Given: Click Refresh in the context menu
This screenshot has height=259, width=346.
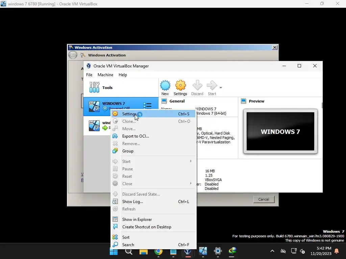Looking at the screenshot, I should click(x=153, y=209).
